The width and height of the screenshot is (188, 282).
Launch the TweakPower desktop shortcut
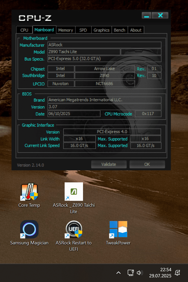tap(118, 233)
